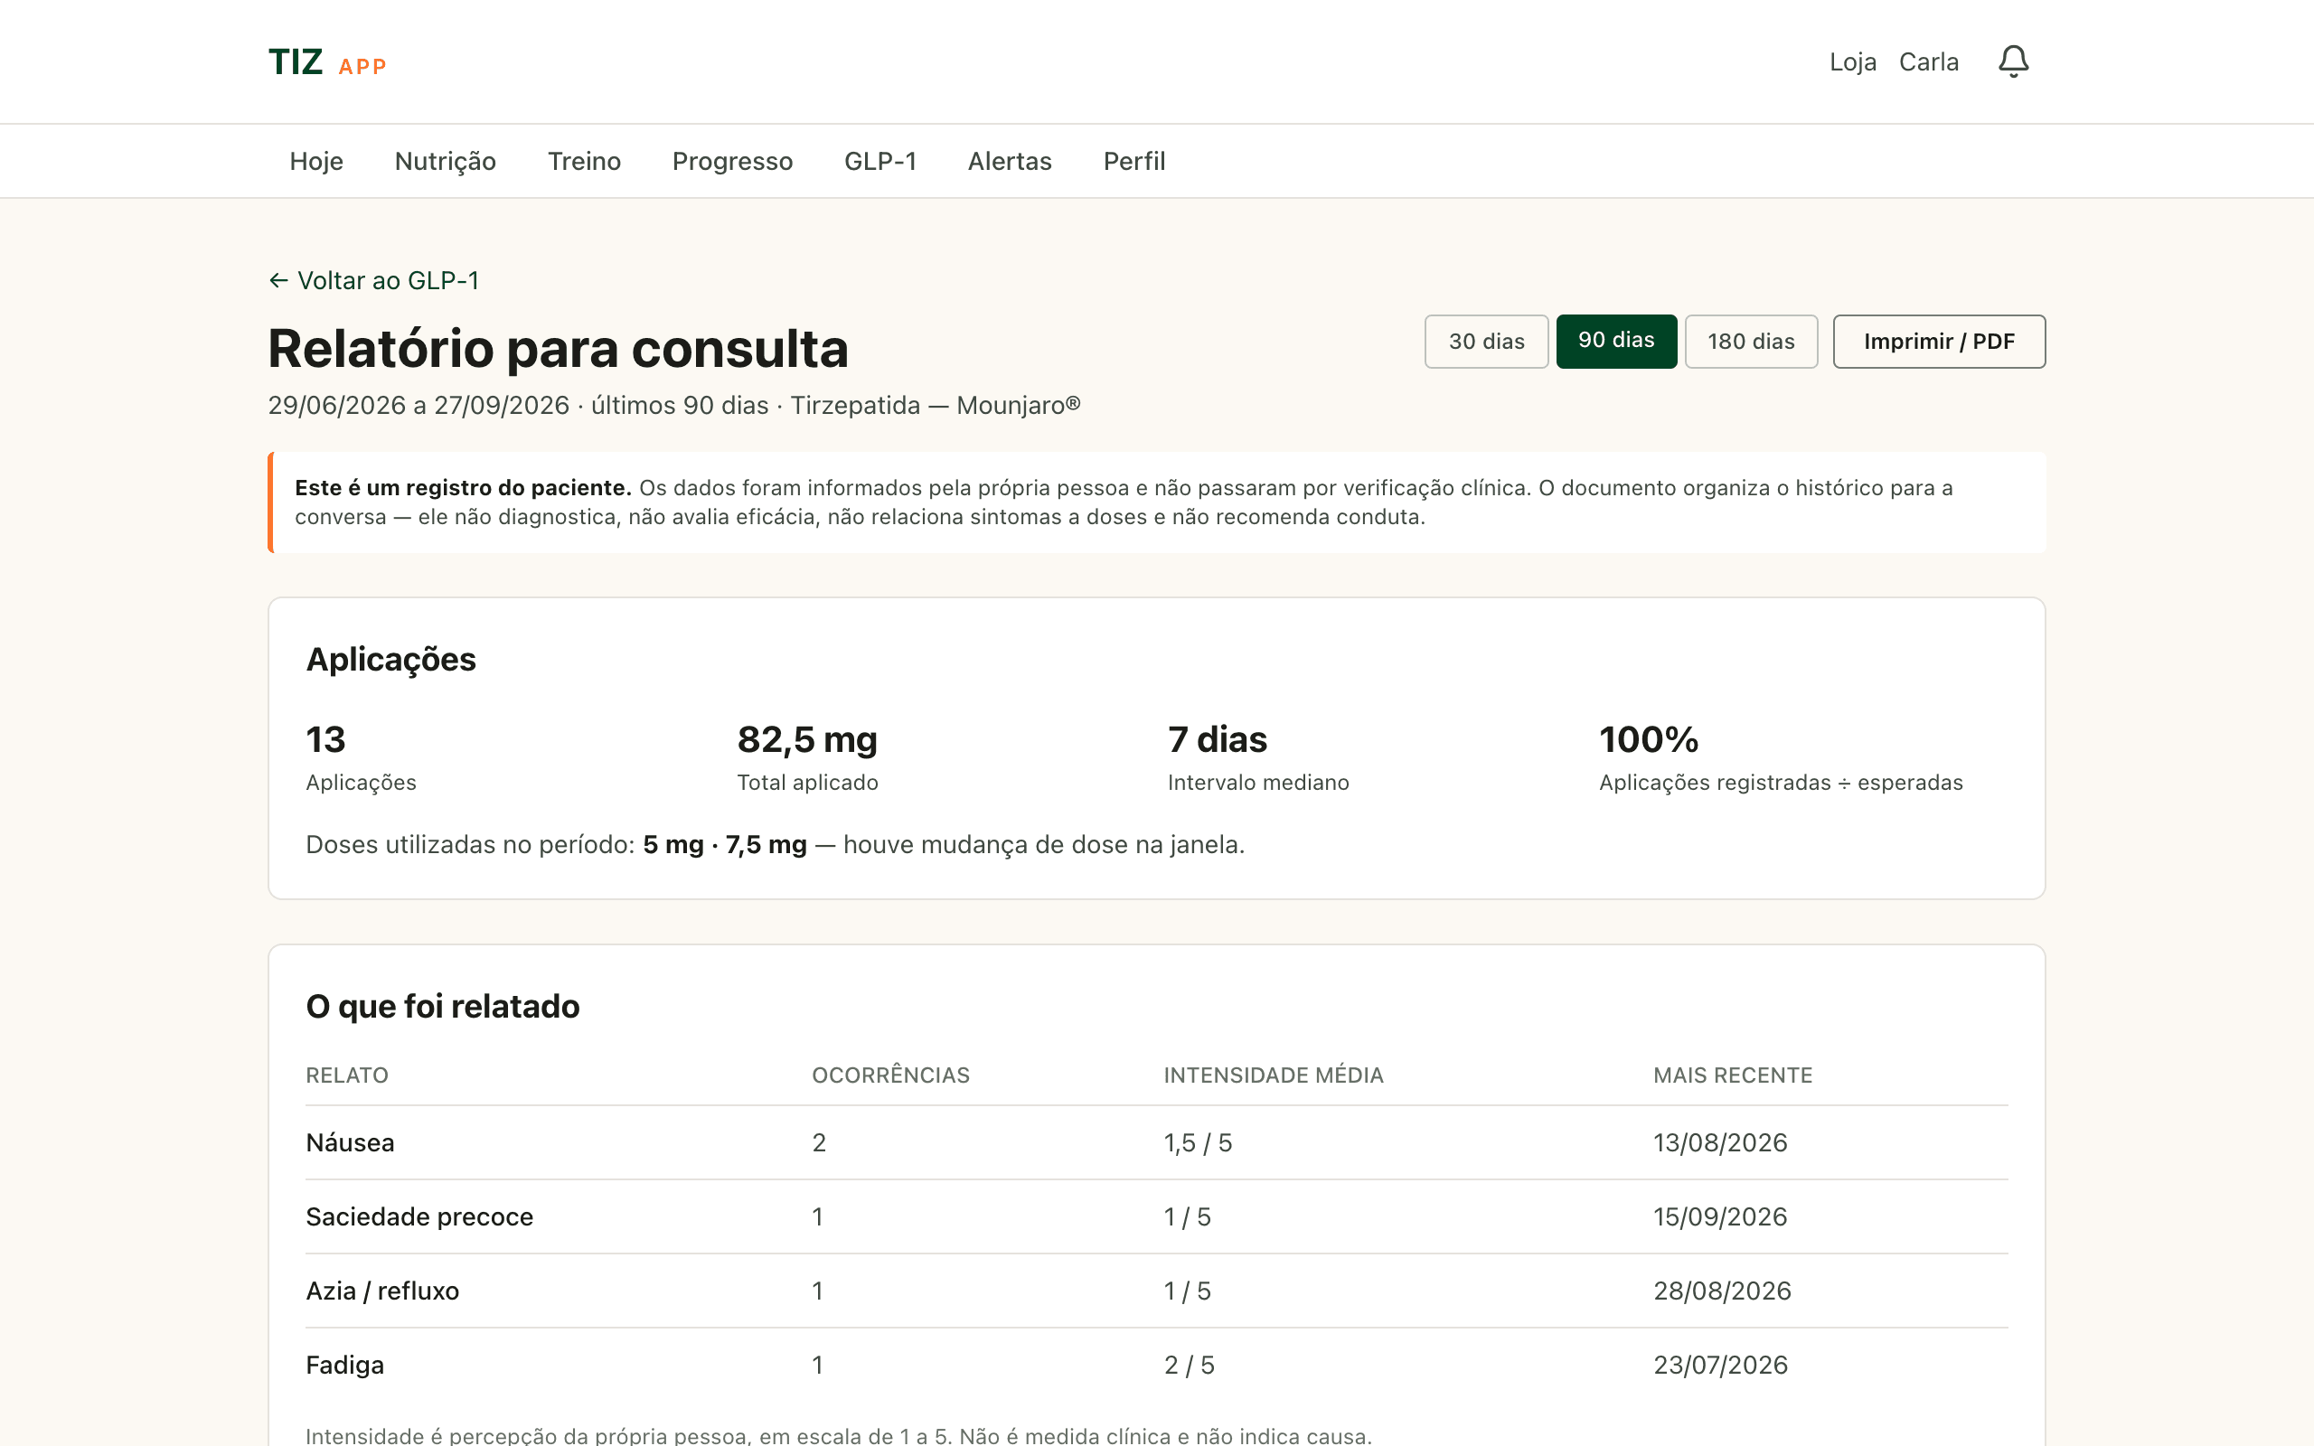Select the 30 dias period

(1486, 342)
